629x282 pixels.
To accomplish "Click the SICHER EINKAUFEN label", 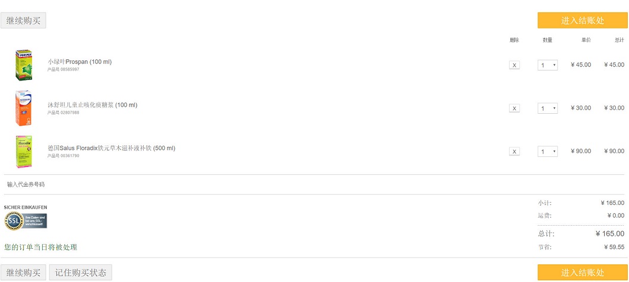I will pos(26,207).
